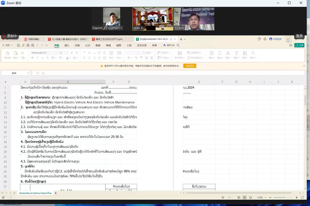Open the font size 12 dropdown

point(67,53)
